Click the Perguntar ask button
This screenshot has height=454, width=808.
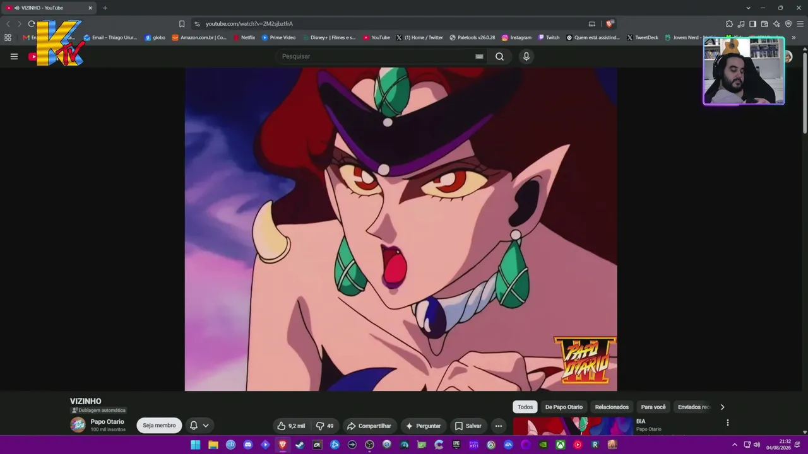tap(423, 426)
